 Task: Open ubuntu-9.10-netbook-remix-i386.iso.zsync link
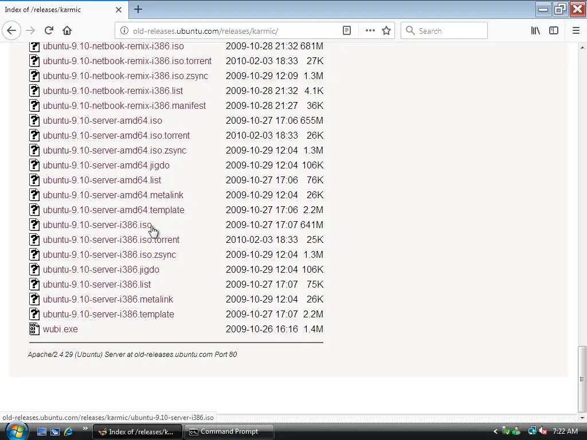click(126, 76)
